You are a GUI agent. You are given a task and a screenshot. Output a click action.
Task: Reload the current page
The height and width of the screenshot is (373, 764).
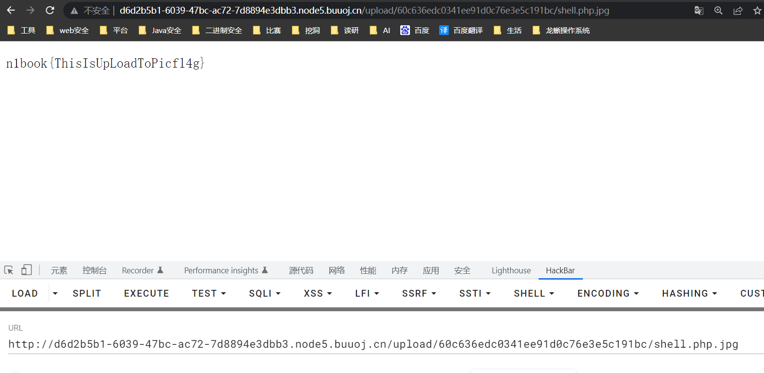pos(50,10)
